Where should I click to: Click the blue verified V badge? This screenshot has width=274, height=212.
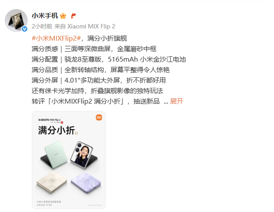pyautogui.click(x=25, y=29)
